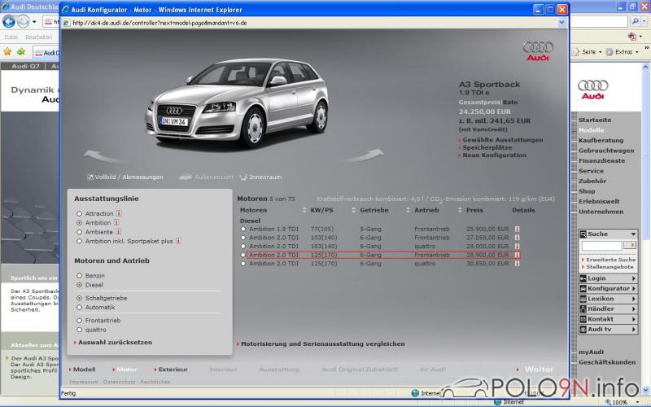651x407 pixels.
Task: Select Benzin fuel type
Action: click(79, 276)
